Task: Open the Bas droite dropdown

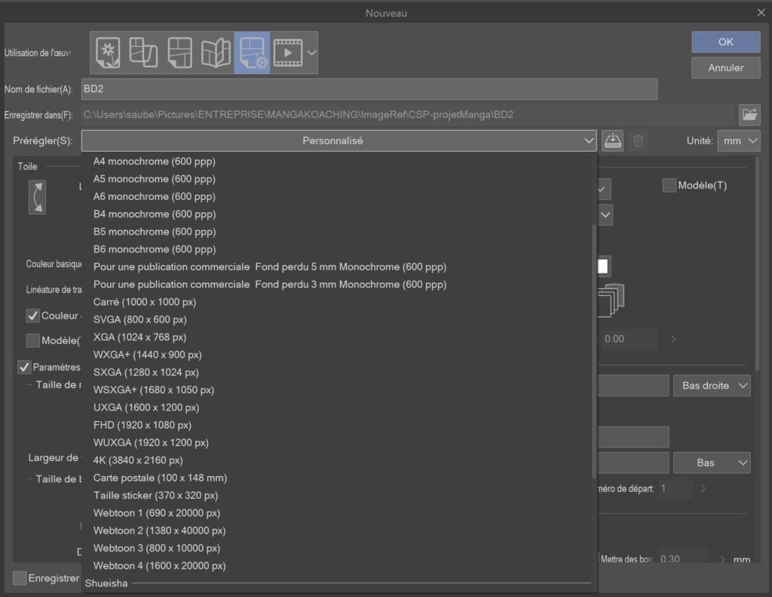Action: (712, 386)
